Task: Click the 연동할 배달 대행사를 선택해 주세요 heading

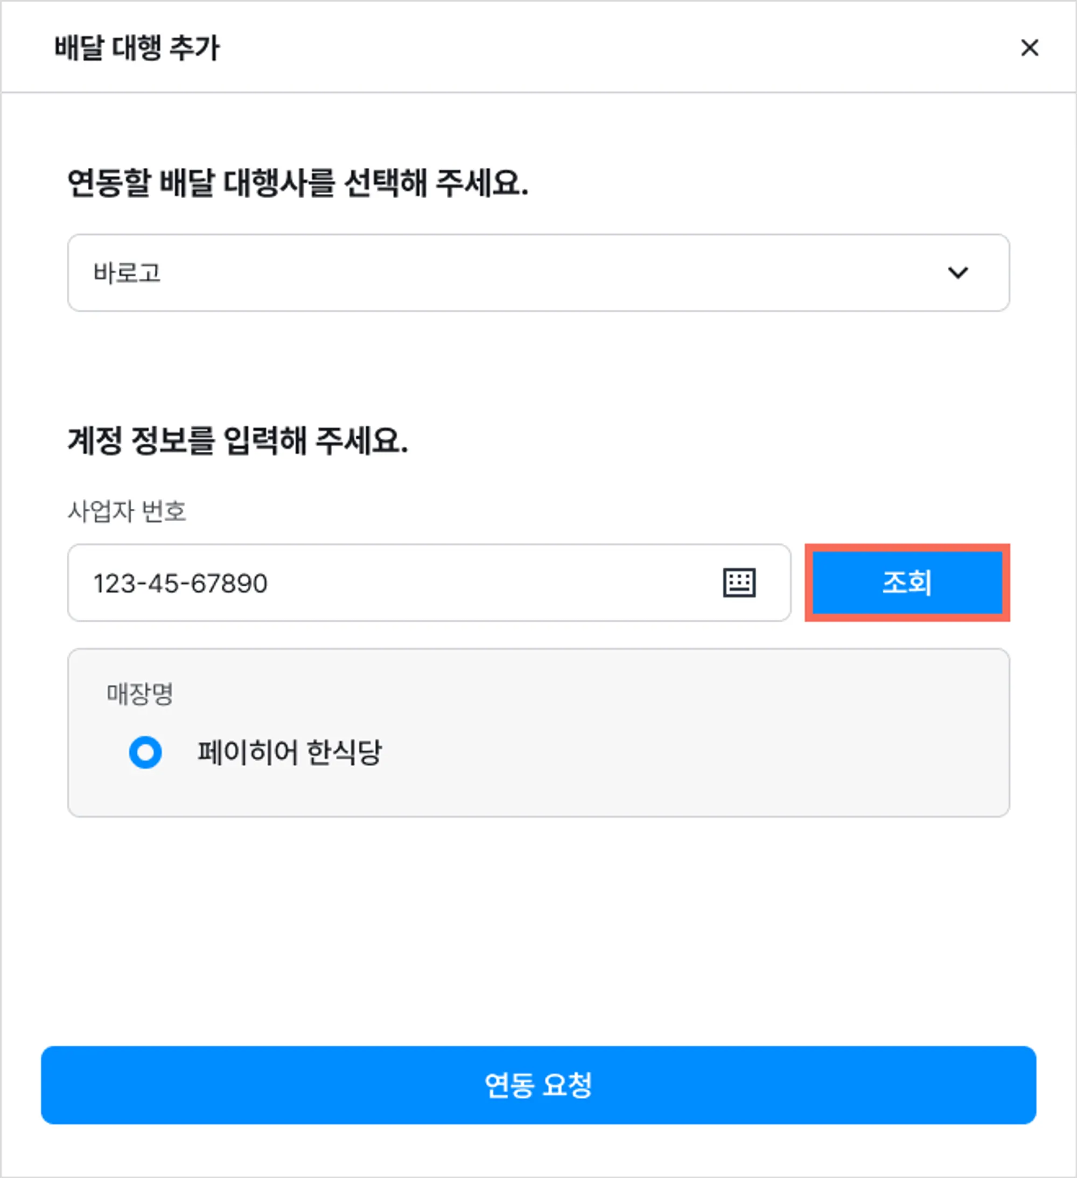Action: [297, 183]
